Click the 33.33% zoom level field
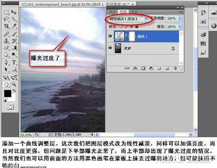217x168 pixels. coord(26,135)
